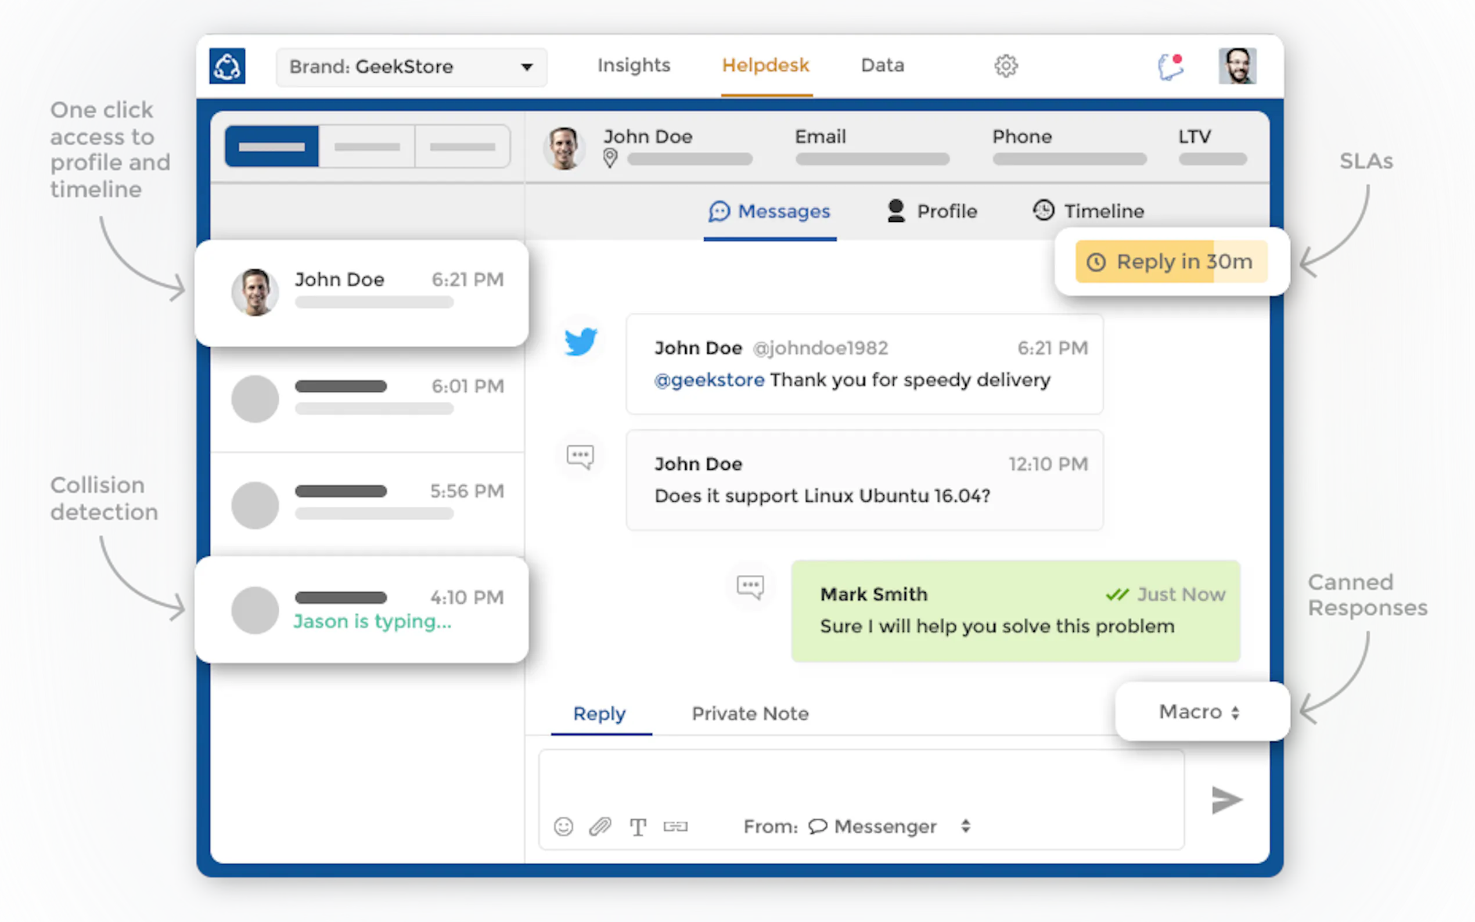Click the settings gear icon
1475x922 pixels.
1005,65
